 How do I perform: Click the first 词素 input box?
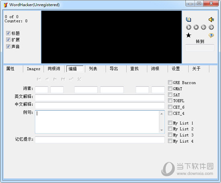(x=41, y=90)
